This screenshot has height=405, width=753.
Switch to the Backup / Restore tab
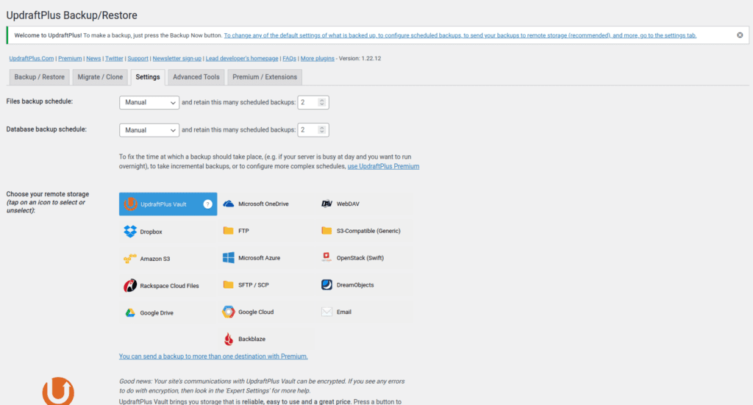tap(40, 77)
